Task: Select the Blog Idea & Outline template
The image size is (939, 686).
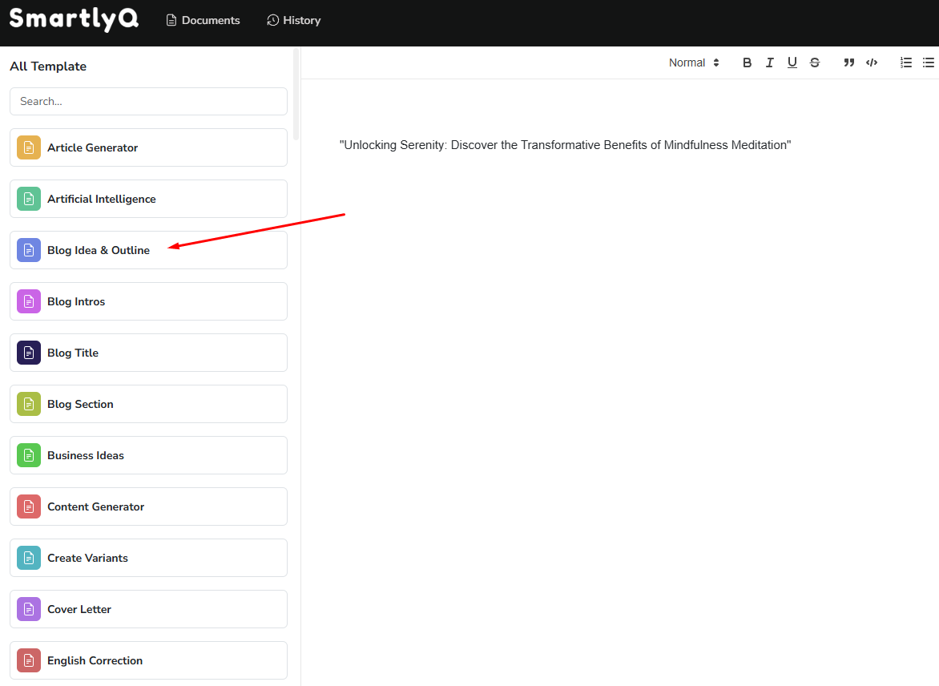Action: point(148,250)
